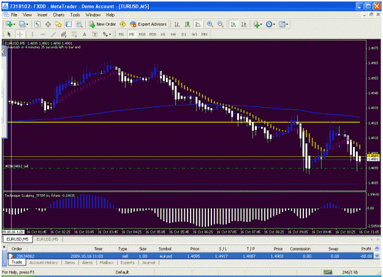Select the Equidistant Channel tool
This screenshot has width=383, height=277.
[64, 34]
